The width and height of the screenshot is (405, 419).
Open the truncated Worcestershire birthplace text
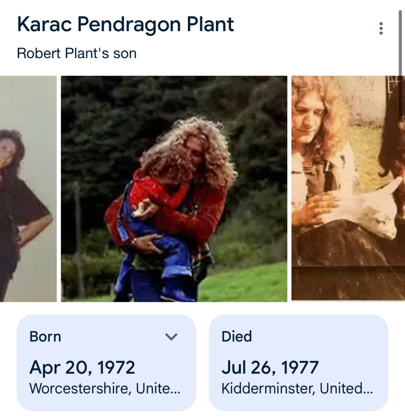(105, 388)
